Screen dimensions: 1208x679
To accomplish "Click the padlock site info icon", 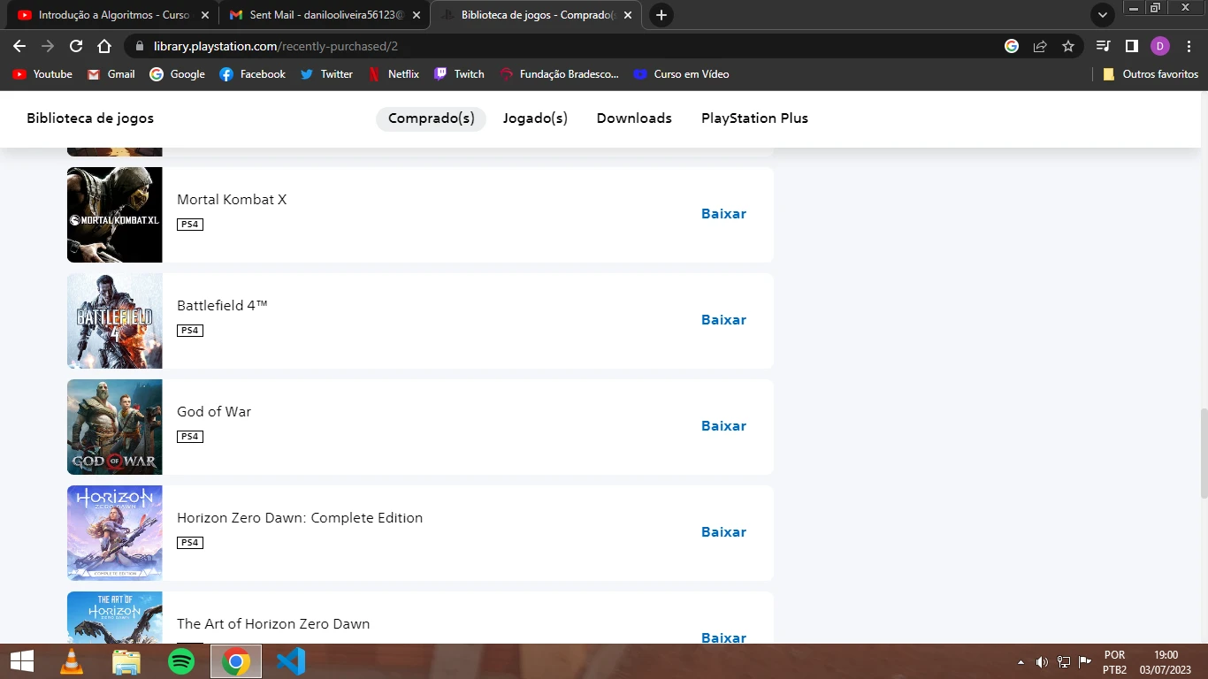I will [x=139, y=46].
